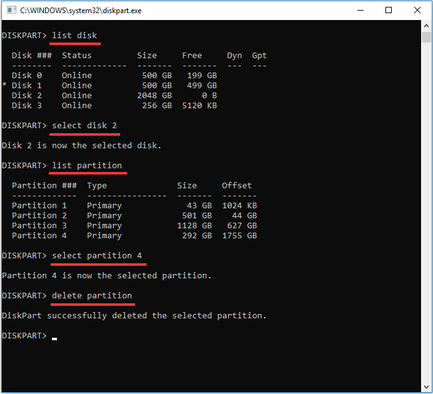
Task: Click the Disk 2 row label
Action: click(27, 96)
